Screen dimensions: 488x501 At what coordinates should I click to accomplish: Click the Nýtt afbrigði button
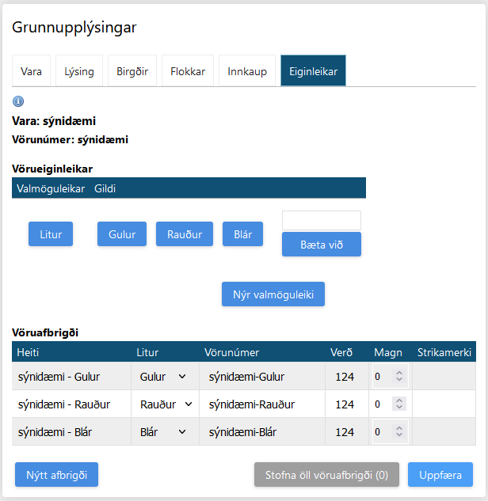click(x=56, y=475)
